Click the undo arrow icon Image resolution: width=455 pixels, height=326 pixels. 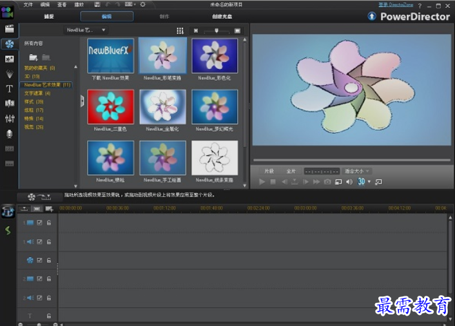108,5
